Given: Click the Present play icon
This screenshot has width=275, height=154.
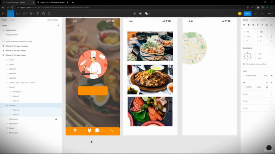Looking at the screenshot, I should point(256,14).
